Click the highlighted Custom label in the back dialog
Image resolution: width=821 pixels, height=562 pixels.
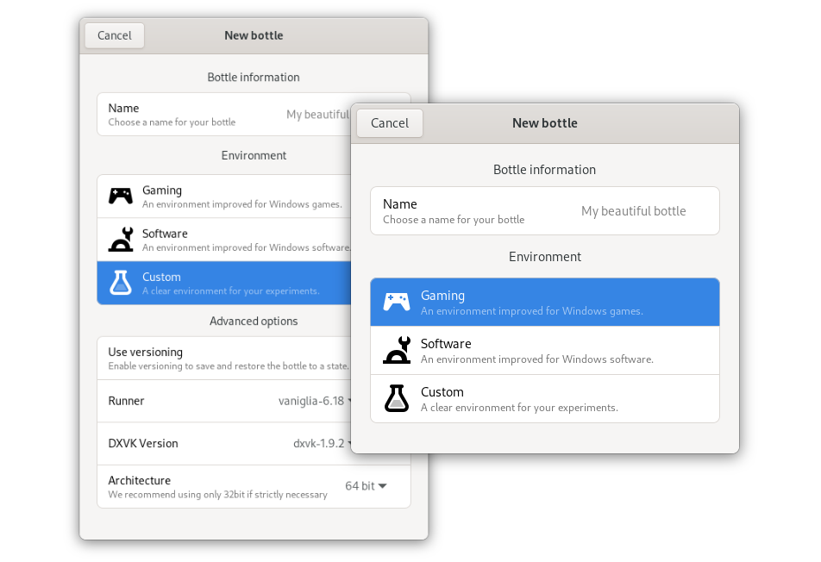161,278
